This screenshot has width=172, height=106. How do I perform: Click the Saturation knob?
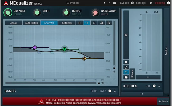pyautogui.click(x=96, y=13)
